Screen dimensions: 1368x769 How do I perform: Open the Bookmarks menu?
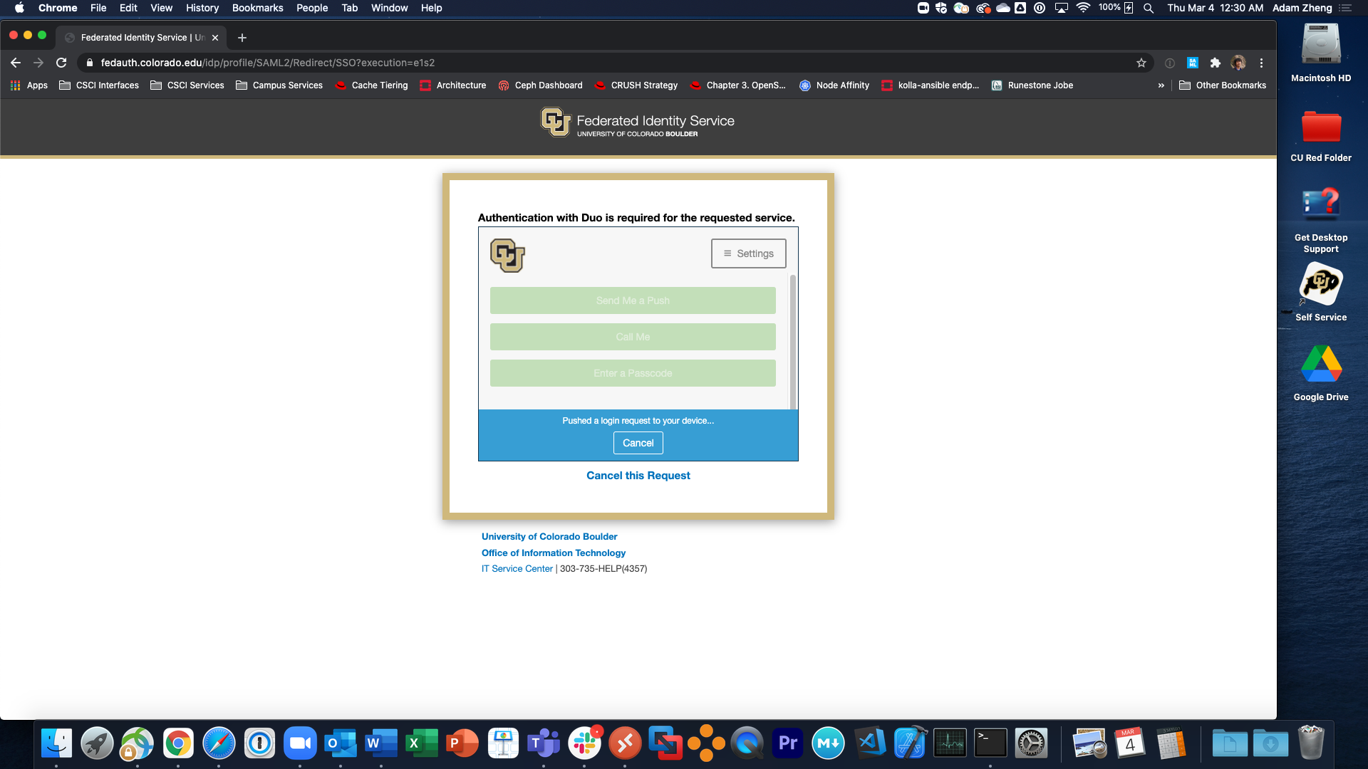257,8
